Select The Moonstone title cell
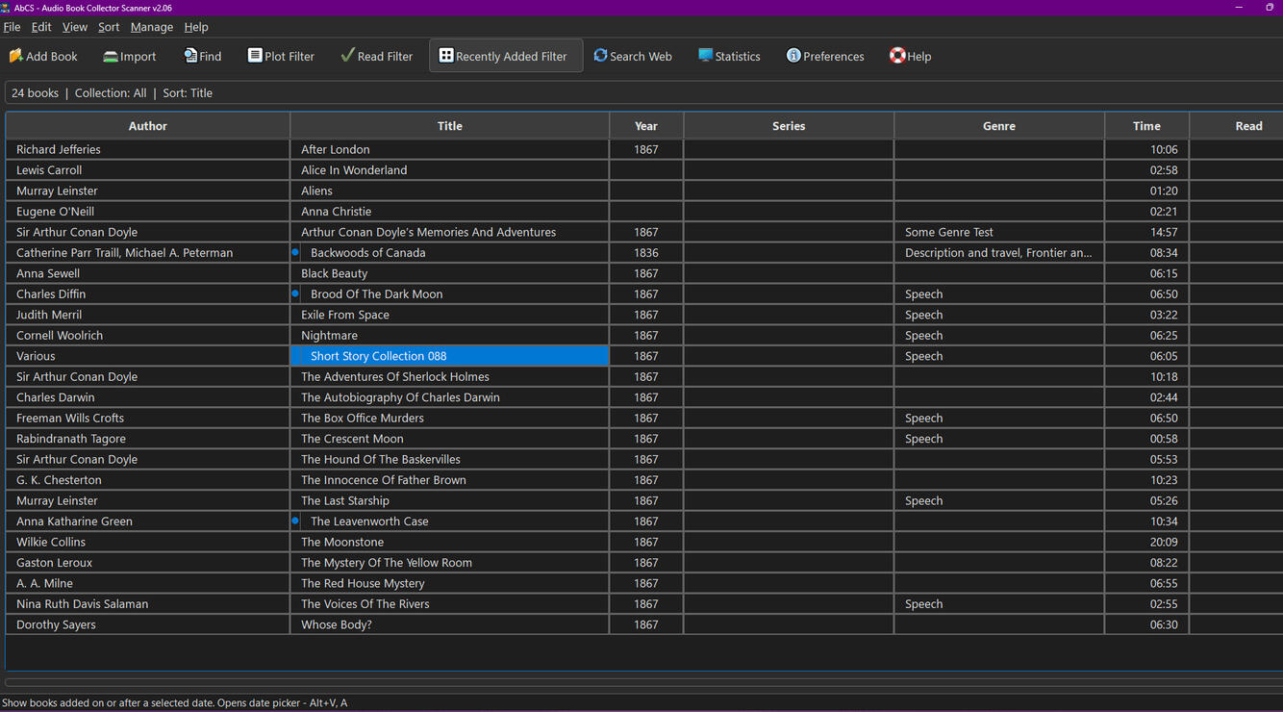Image resolution: width=1283 pixels, height=712 pixels. 450,542
